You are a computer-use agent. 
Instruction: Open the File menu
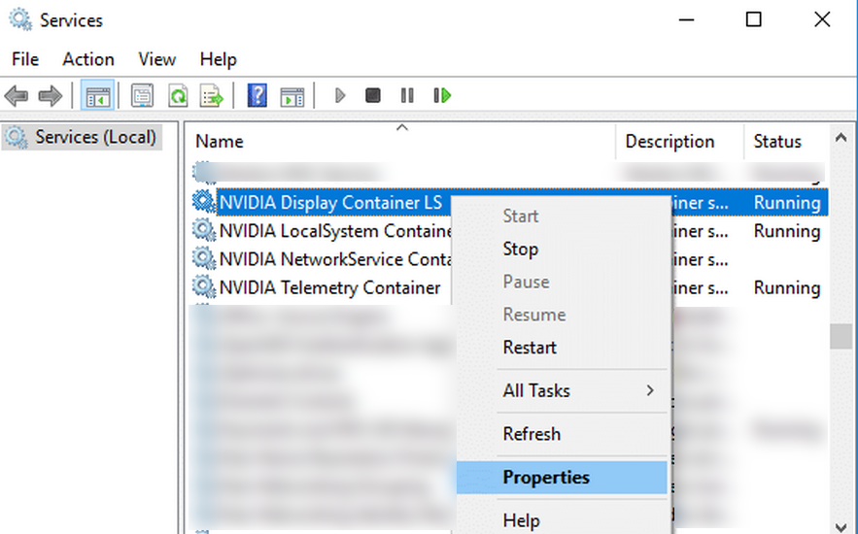pos(25,59)
